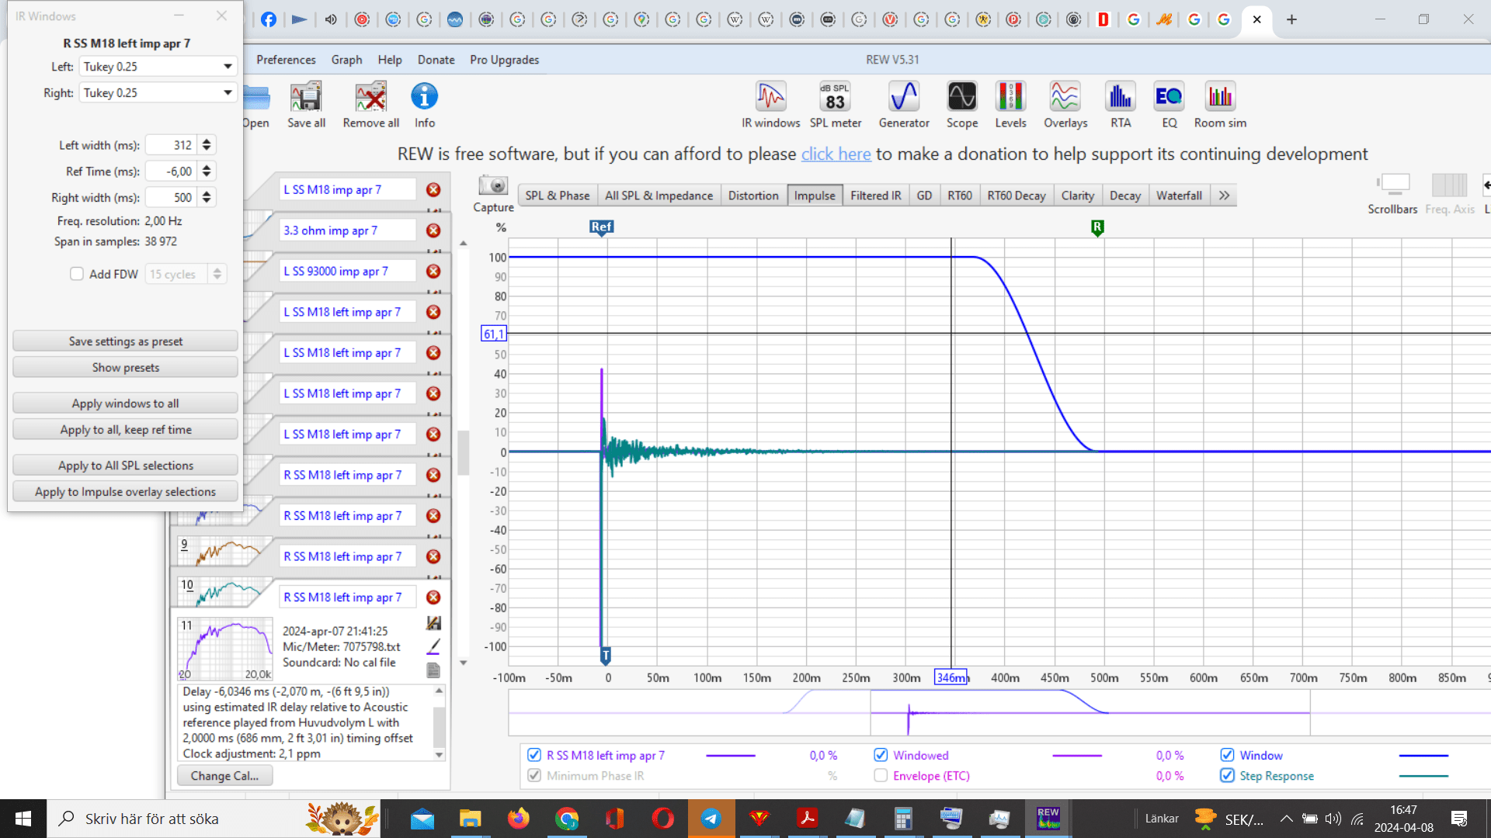Open the SPL meter
Screen dimensions: 1491x838
836,105
